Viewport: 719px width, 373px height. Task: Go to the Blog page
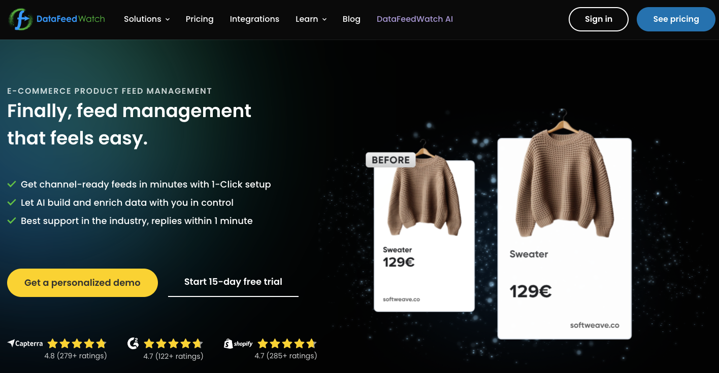pos(351,19)
